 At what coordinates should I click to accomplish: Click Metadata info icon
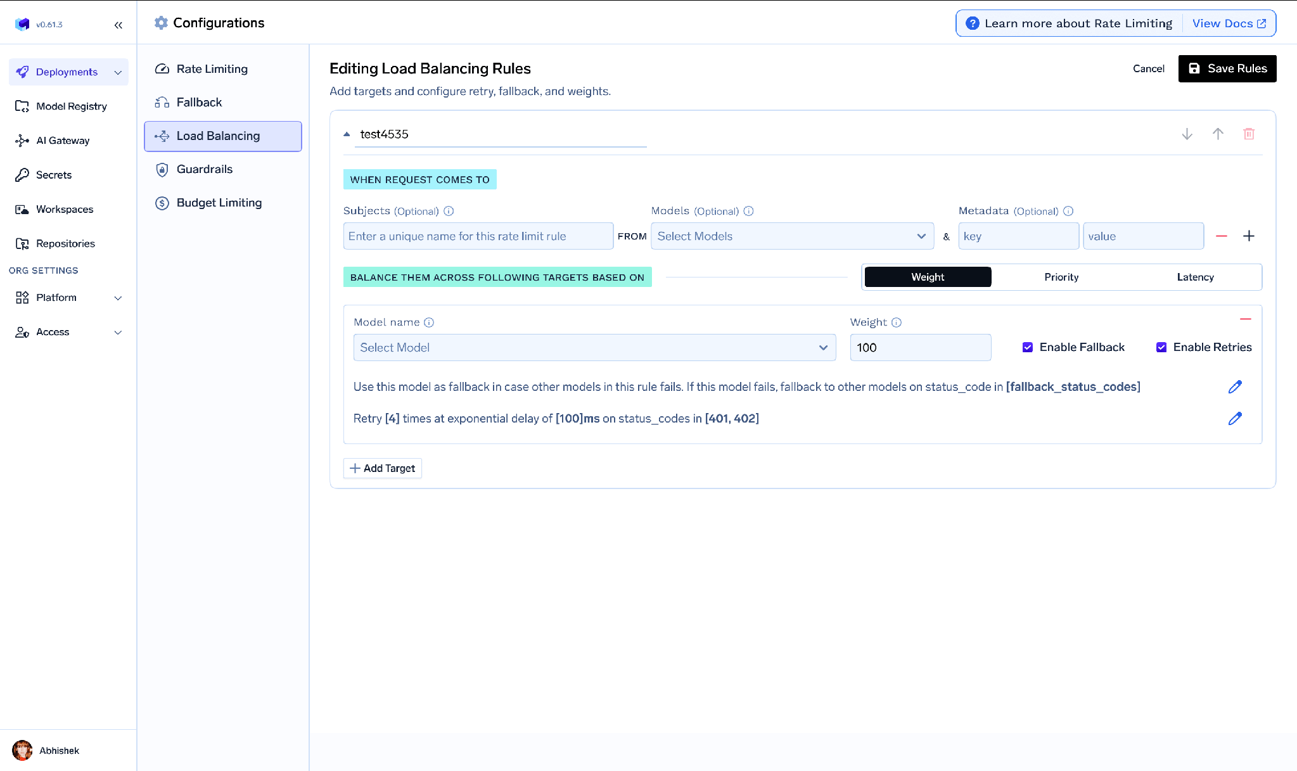pyautogui.click(x=1068, y=211)
